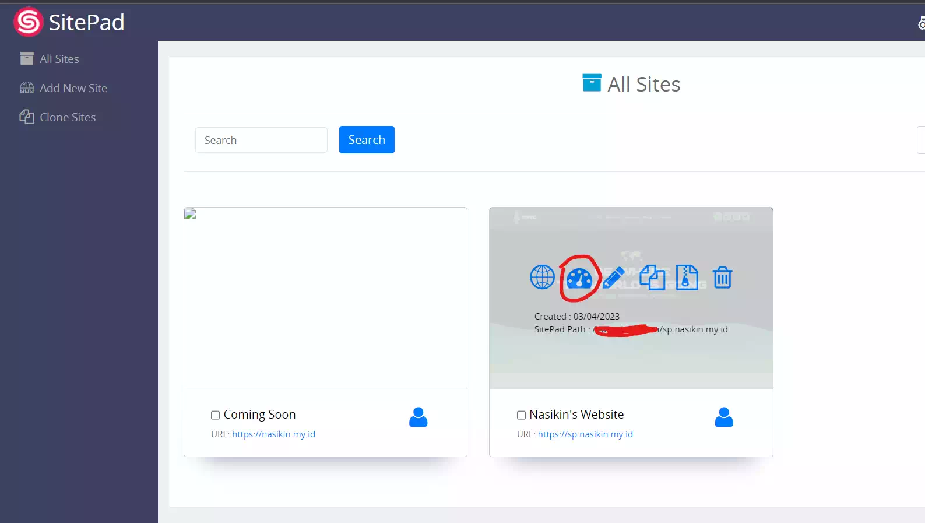Delete the site with trash icon
This screenshot has height=523, width=925.
point(723,278)
